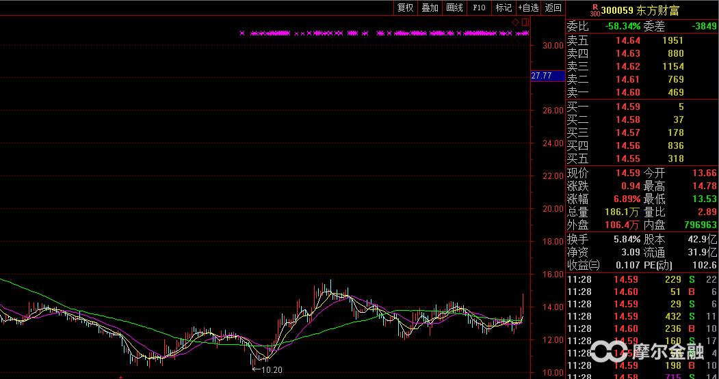Click 返回 to go back
Screen dimensions: 719x379
(x=553, y=8)
